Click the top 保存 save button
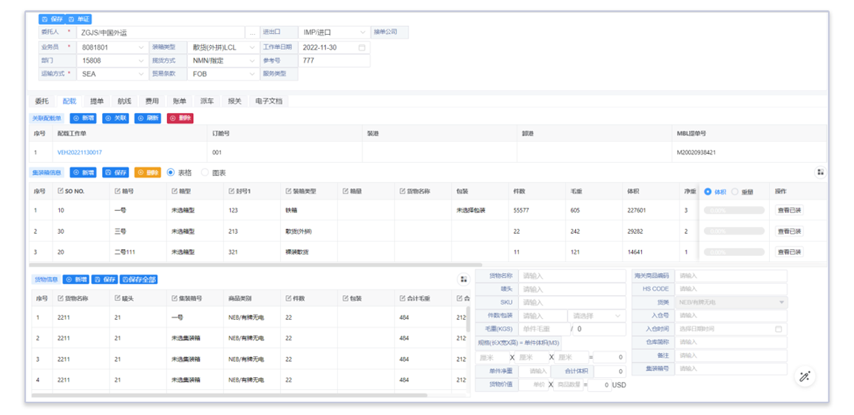This screenshot has height=415, width=854. [x=52, y=19]
